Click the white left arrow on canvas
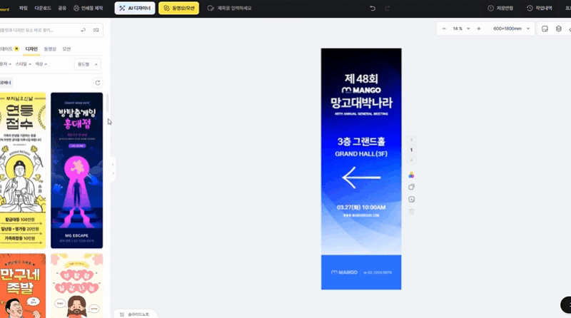Viewport: 571px width, 318px height. pos(361,178)
